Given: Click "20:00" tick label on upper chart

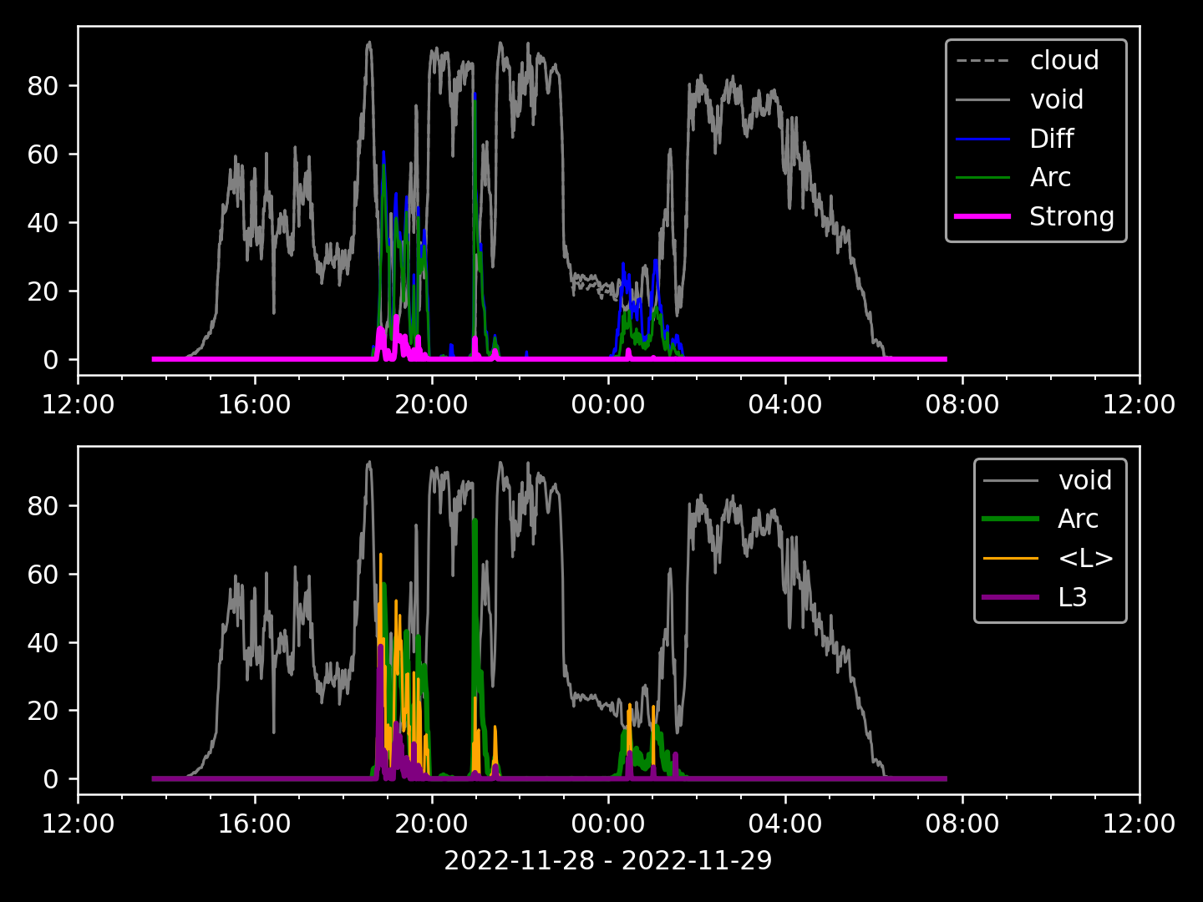Looking at the screenshot, I should pos(432,405).
